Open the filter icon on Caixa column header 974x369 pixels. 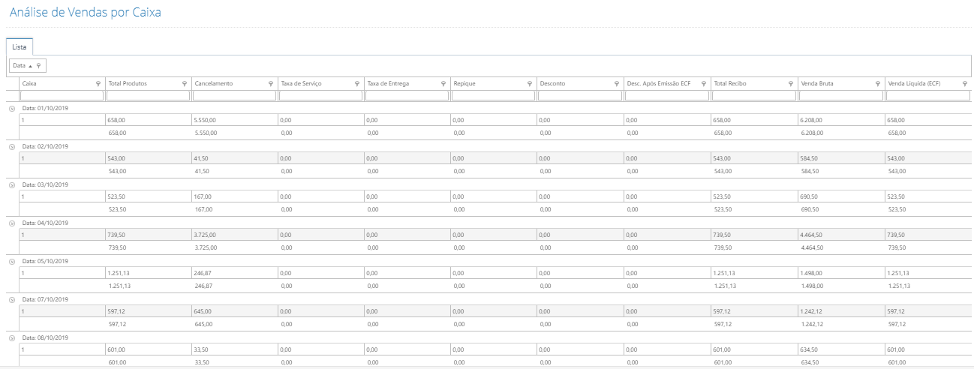click(x=98, y=84)
